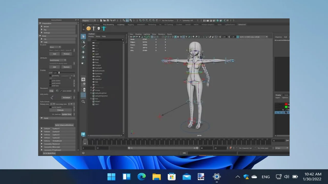Select the arrow Select tool in toolbox

tap(83, 37)
